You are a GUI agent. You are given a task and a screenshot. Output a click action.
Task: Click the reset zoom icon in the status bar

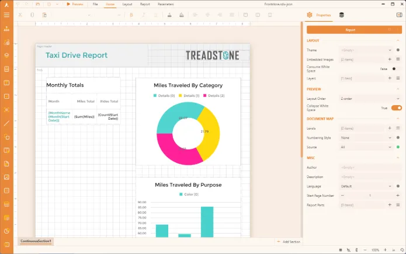tap(402, 250)
